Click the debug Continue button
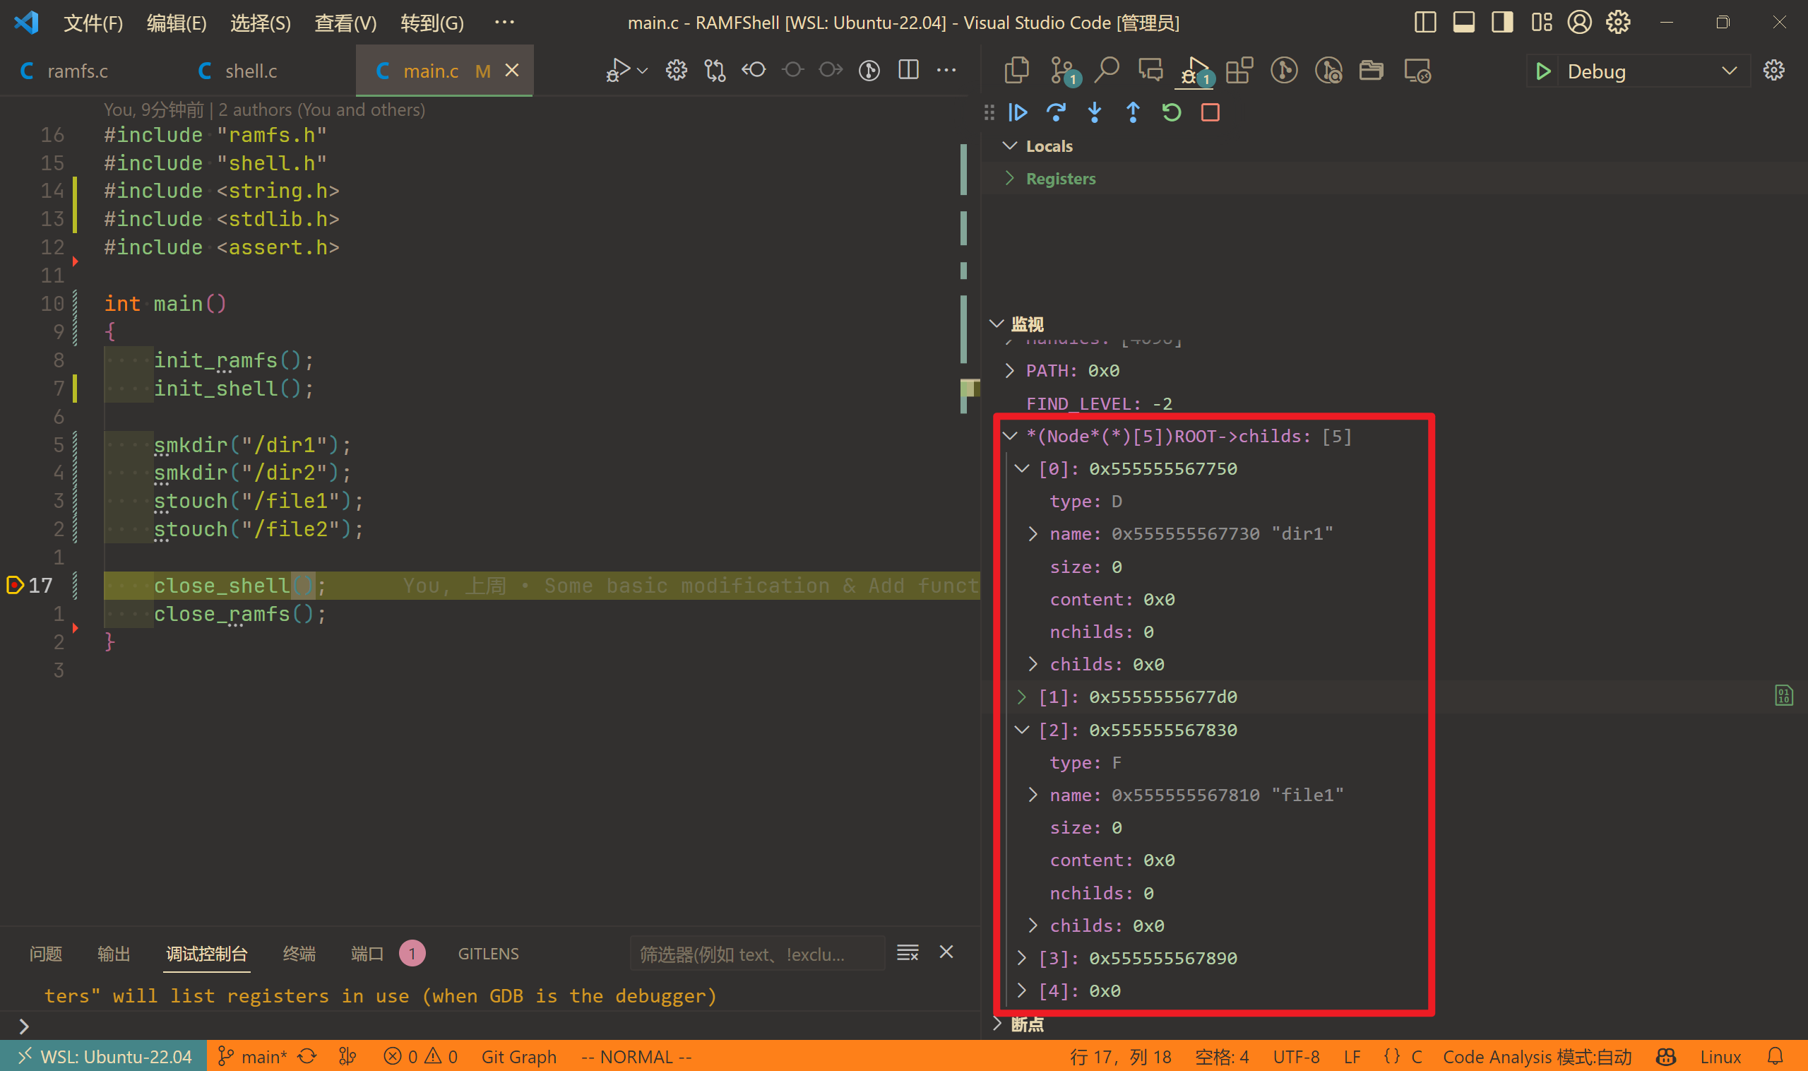 click(x=1018, y=112)
